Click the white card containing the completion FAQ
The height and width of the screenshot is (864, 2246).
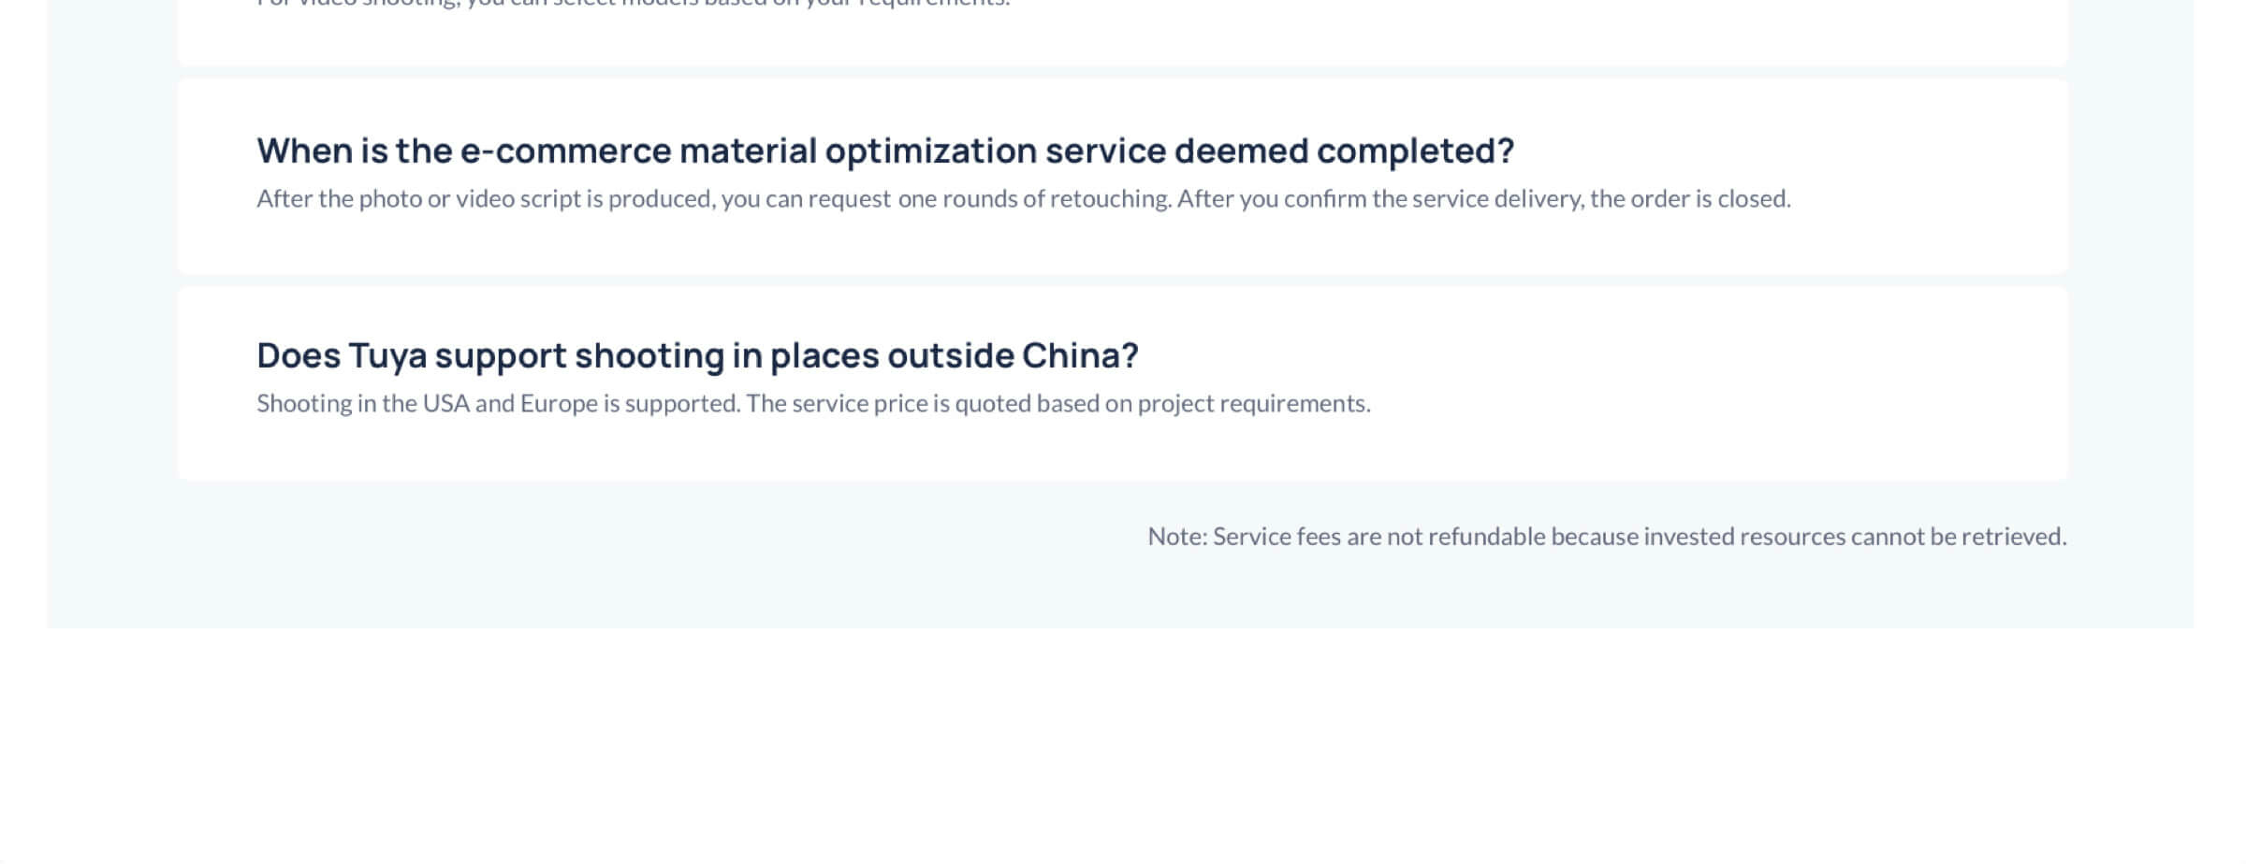[x=1122, y=177]
